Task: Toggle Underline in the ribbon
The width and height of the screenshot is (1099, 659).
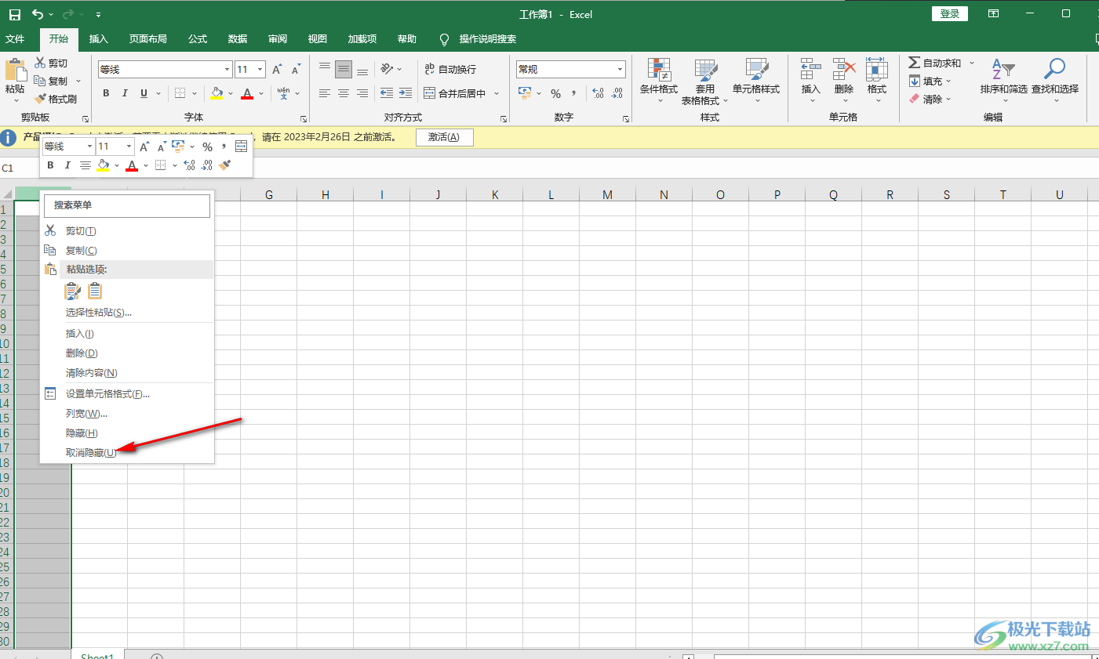Action: [x=144, y=93]
